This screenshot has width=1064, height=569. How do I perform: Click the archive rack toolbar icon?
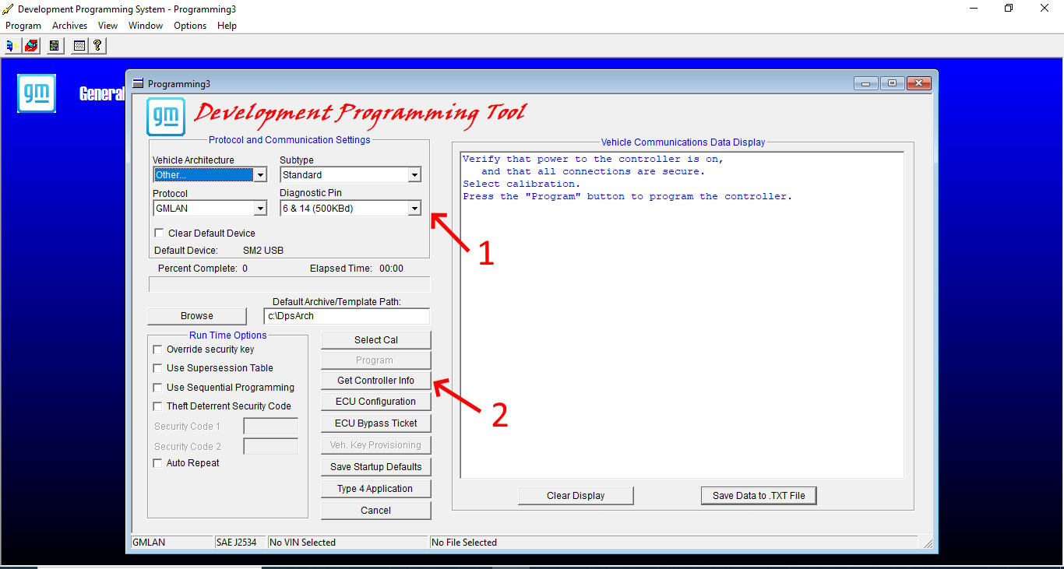pyautogui.click(x=54, y=45)
